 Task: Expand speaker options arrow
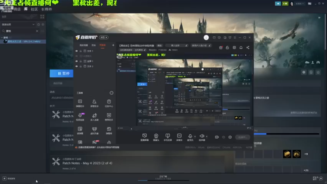[207, 137]
